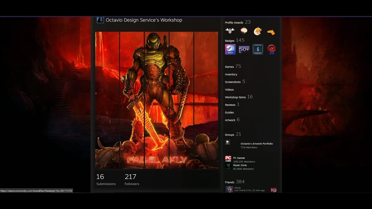Click the '290,191 Members' text
The image size is (372, 209).
[244, 162]
